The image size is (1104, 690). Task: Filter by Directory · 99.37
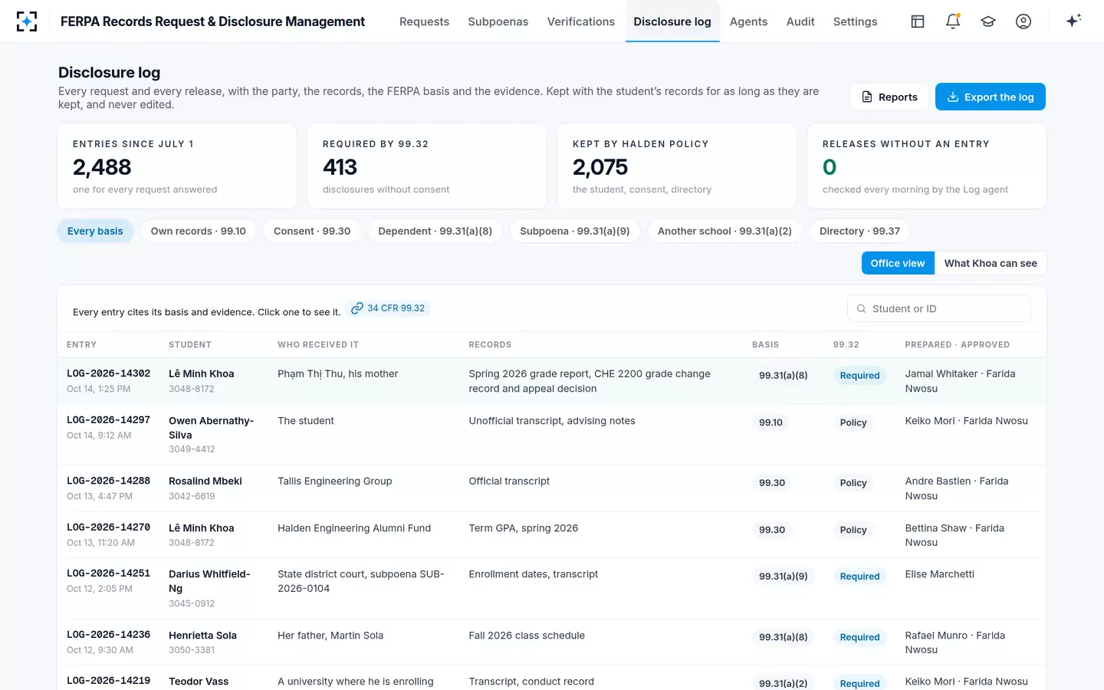pyautogui.click(x=859, y=231)
